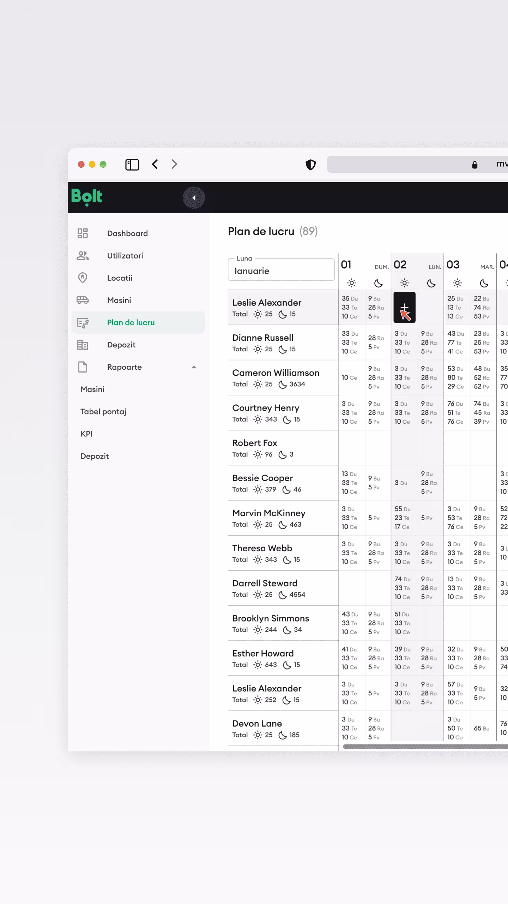Viewport: 508px width, 904px height.
Task: Click the plus add-shift cell for Leslie Alexander
Action: pyautogui.click(x=404, y=308)
